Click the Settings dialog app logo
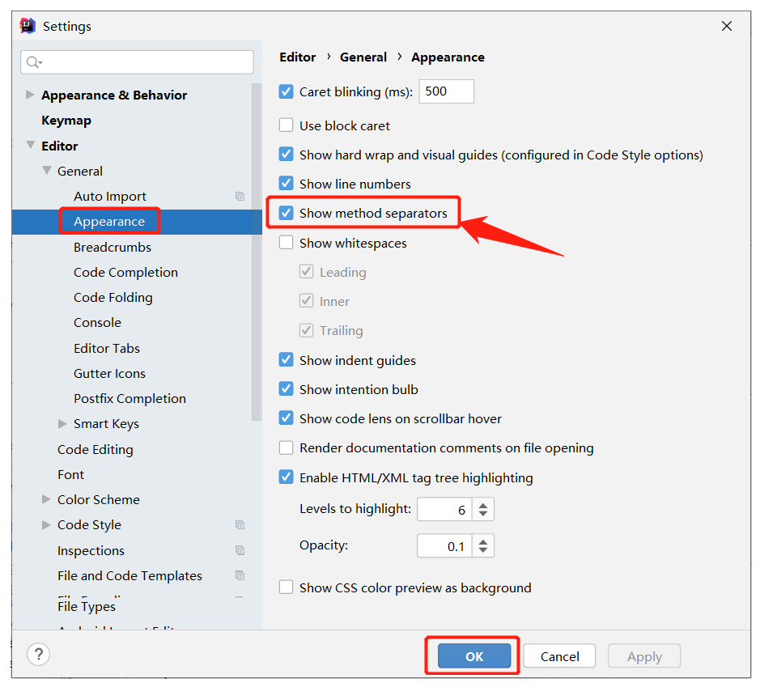Screen dimensions: 760x687 point(25,25)
